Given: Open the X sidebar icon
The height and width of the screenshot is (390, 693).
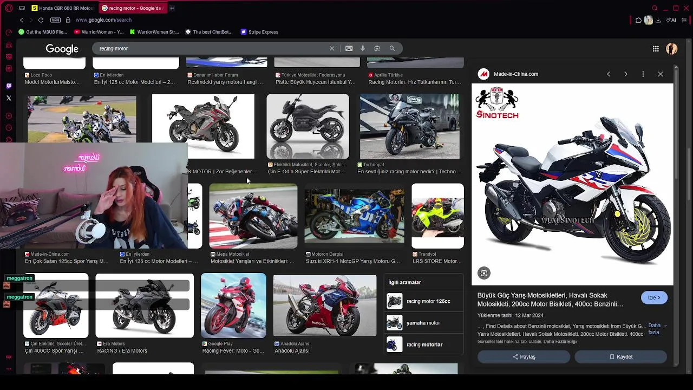Looking at the screenshot, I should point(9,98).
